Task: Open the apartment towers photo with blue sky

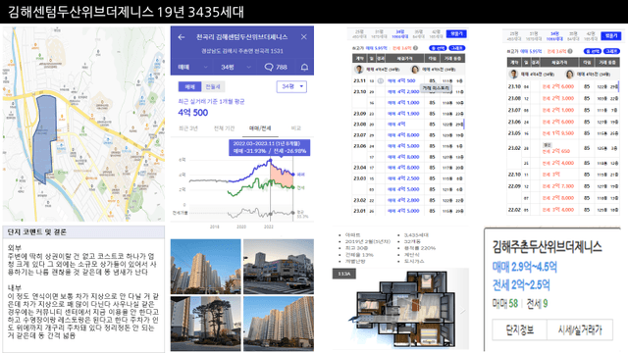Action: 206,267
